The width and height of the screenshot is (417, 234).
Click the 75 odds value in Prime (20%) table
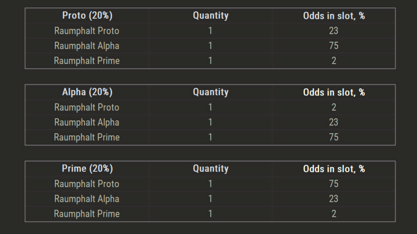[334, 184]
